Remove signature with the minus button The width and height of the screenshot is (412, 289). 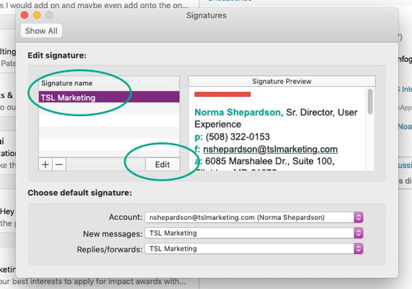point(59,164)
